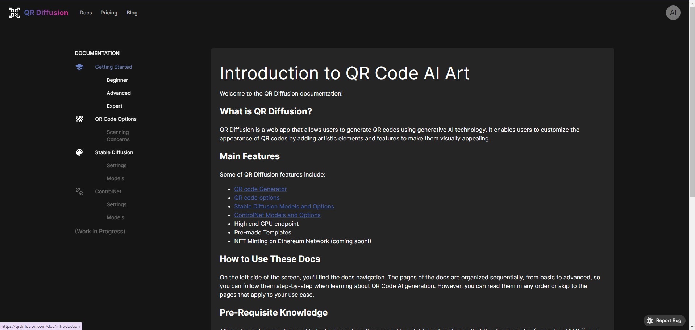Click the bug icon in Report Bug
Image resolution: width=695 pixels, height=330 pixels.
(650, 321)
